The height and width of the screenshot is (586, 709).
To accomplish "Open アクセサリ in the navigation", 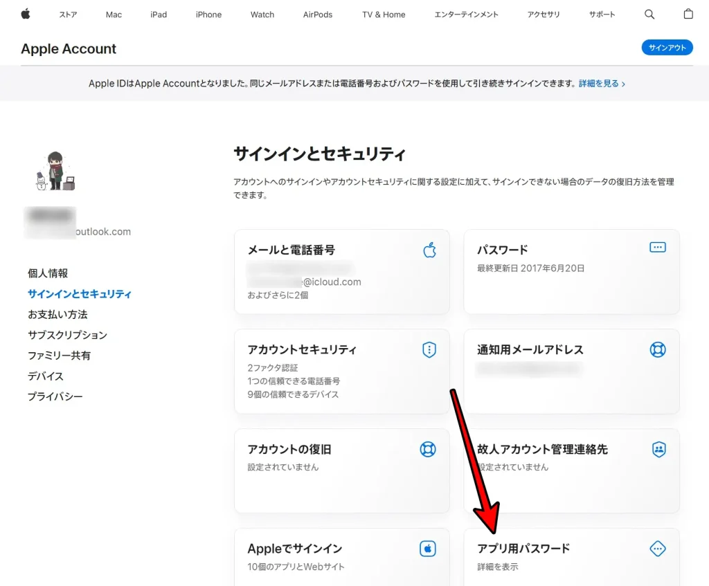I will (544, 15).
